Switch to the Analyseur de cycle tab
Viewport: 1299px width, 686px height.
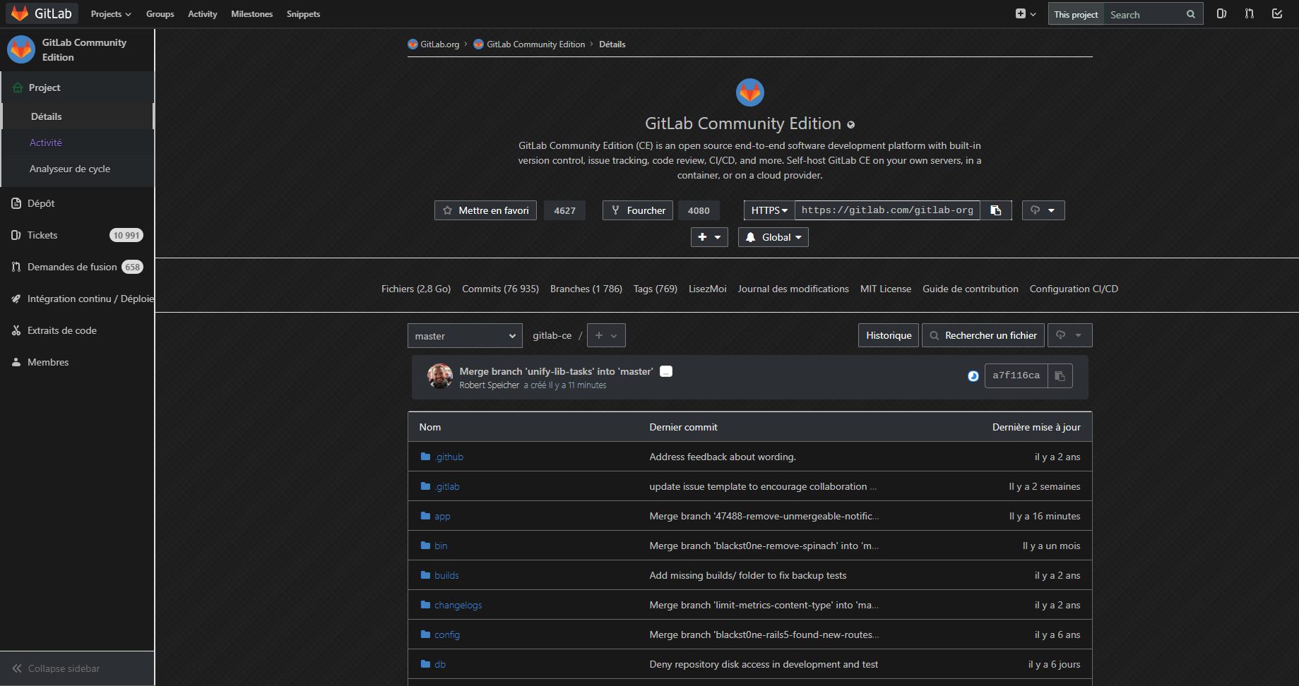(x=70, y=169)
